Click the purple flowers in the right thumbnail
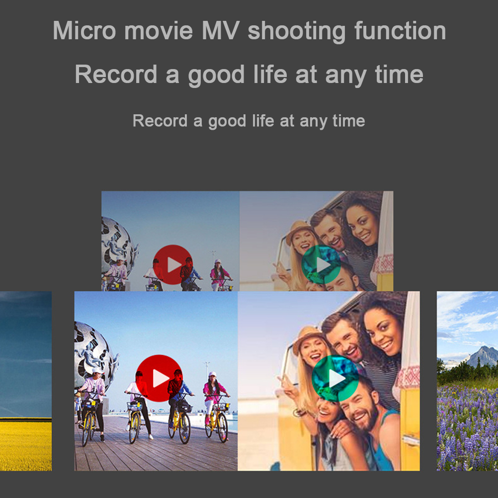 click(x=467, y=427)
